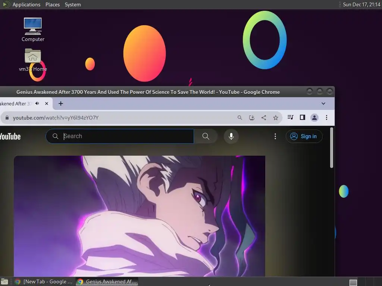Screen dimensions: 382x286
Task: Open the Chrome profile avatar
Action: pyautogui.click(x=314, y=118)
